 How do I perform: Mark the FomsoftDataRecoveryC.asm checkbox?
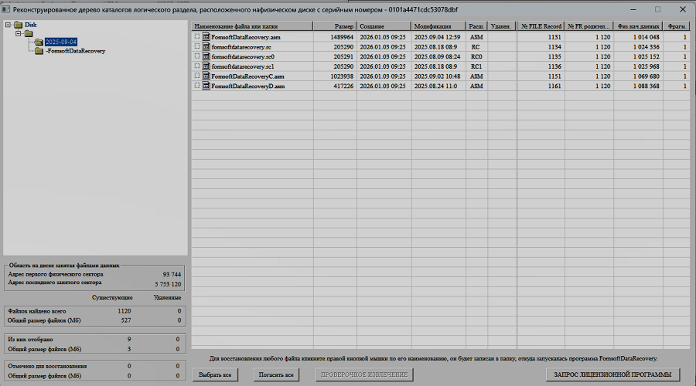pyautogui.click(x=197, y=76)
